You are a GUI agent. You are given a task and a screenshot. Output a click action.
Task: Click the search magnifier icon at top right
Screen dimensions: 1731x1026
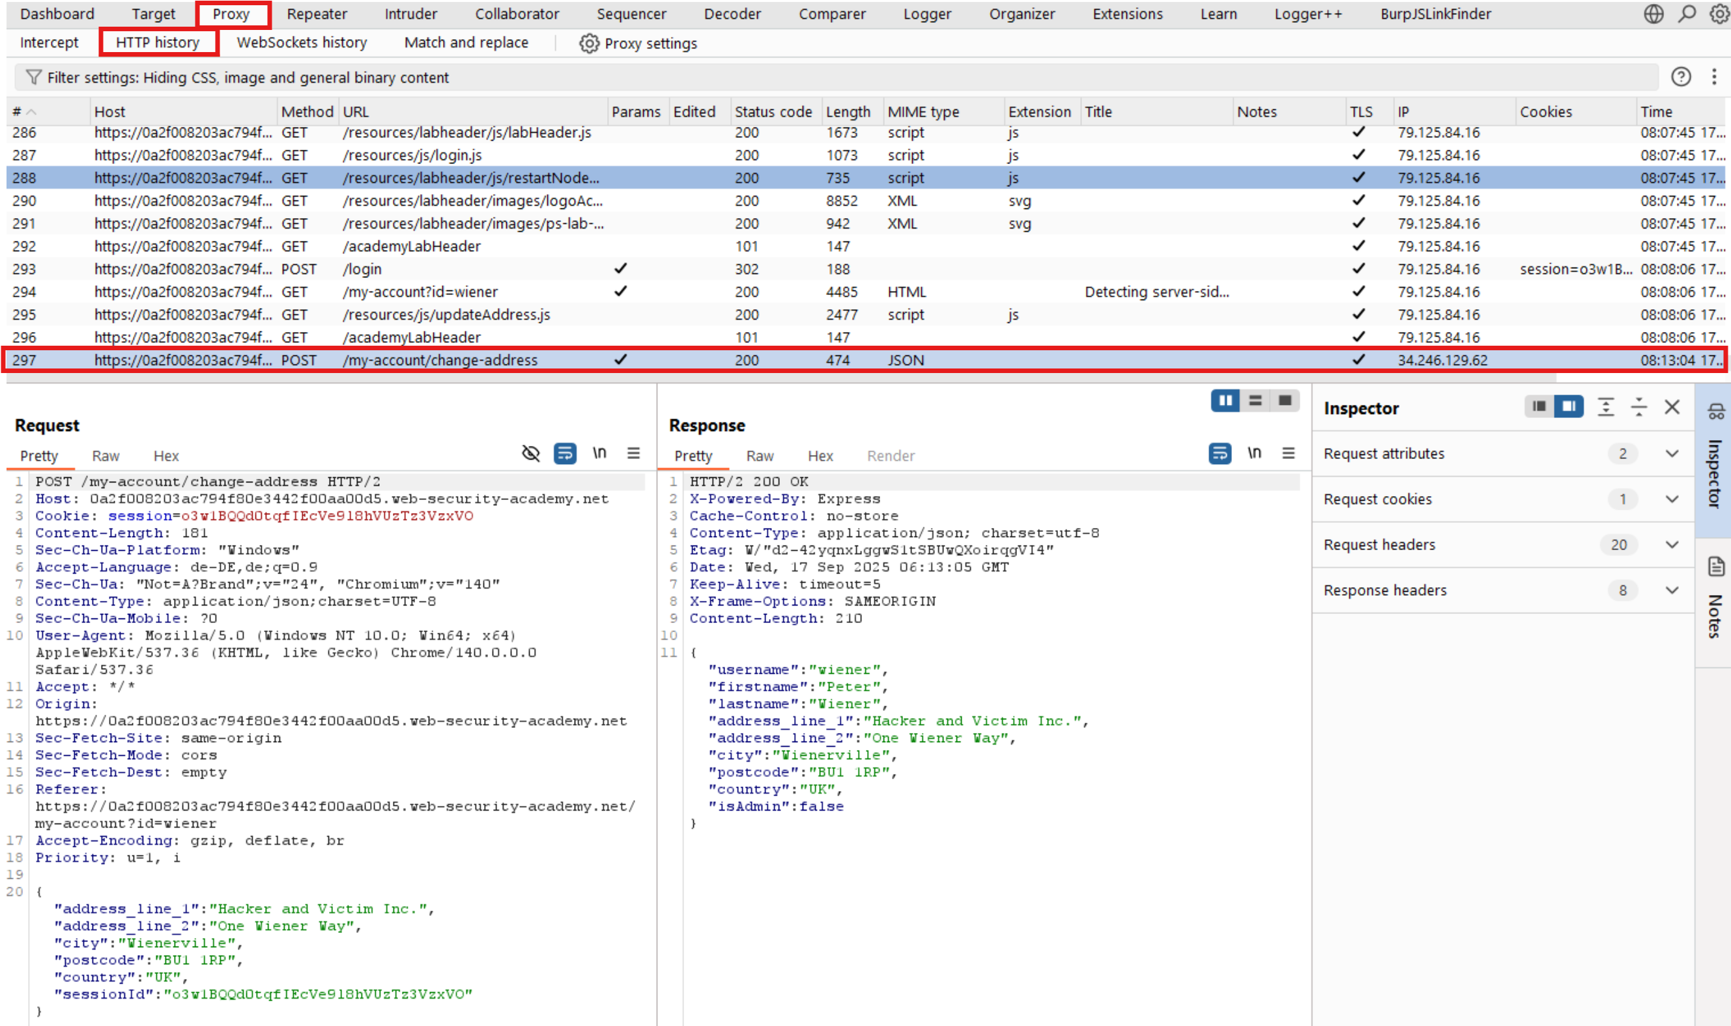point(1687,14)
